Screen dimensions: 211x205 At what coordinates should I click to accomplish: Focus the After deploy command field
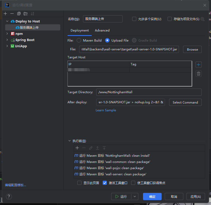click(x=131, y=102)
